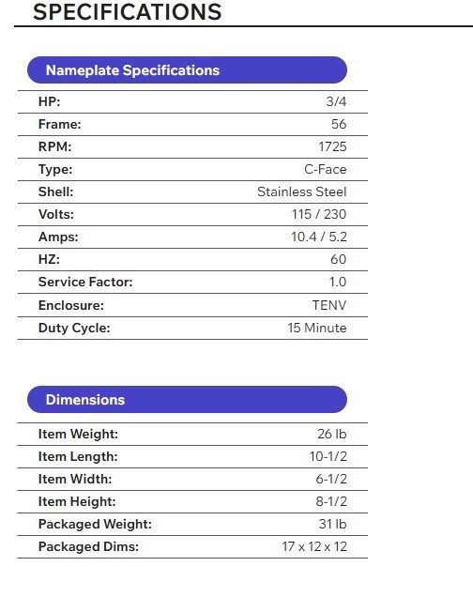Select the Packaged Weight value 31 lb
This screenshot has width=473, height=597.
(332, 524)
